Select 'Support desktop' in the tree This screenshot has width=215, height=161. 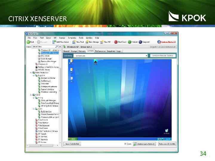point(47,89)
